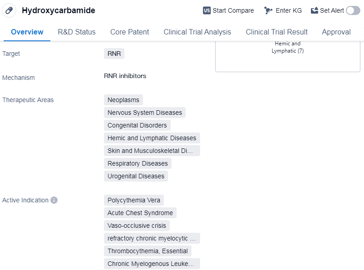The width and height of the screenshot is (364, 270).
Task: Open the Core Patent tab
Action: (x=129, y=32)
